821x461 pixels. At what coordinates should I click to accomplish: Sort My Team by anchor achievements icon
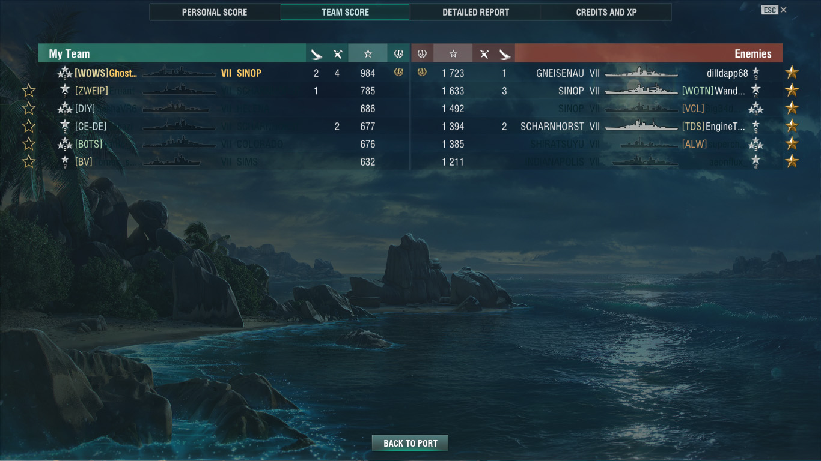[398, 54]
